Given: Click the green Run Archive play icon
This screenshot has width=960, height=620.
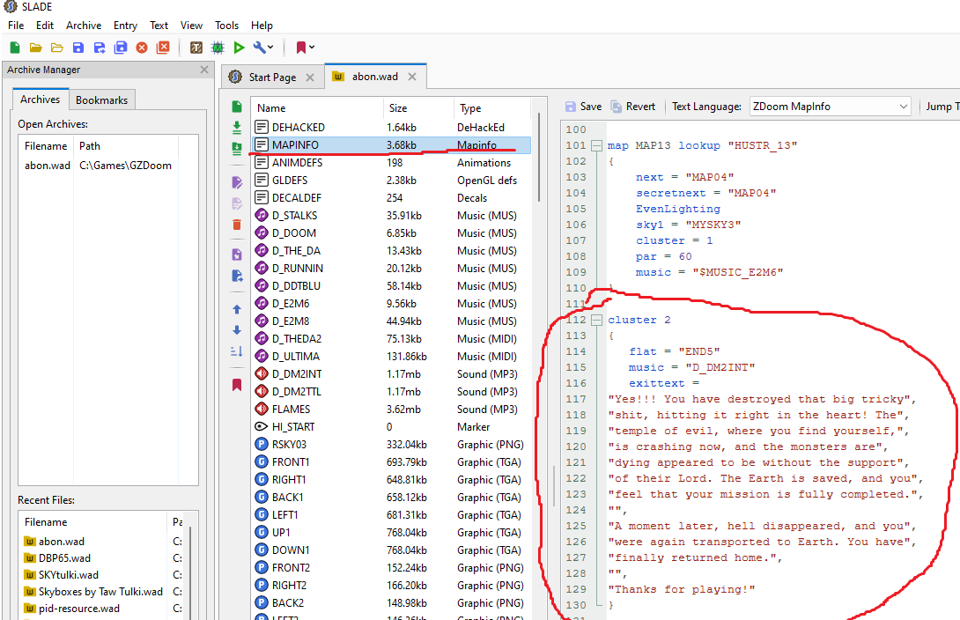Looking at the screenshot, I should point(239,48).
